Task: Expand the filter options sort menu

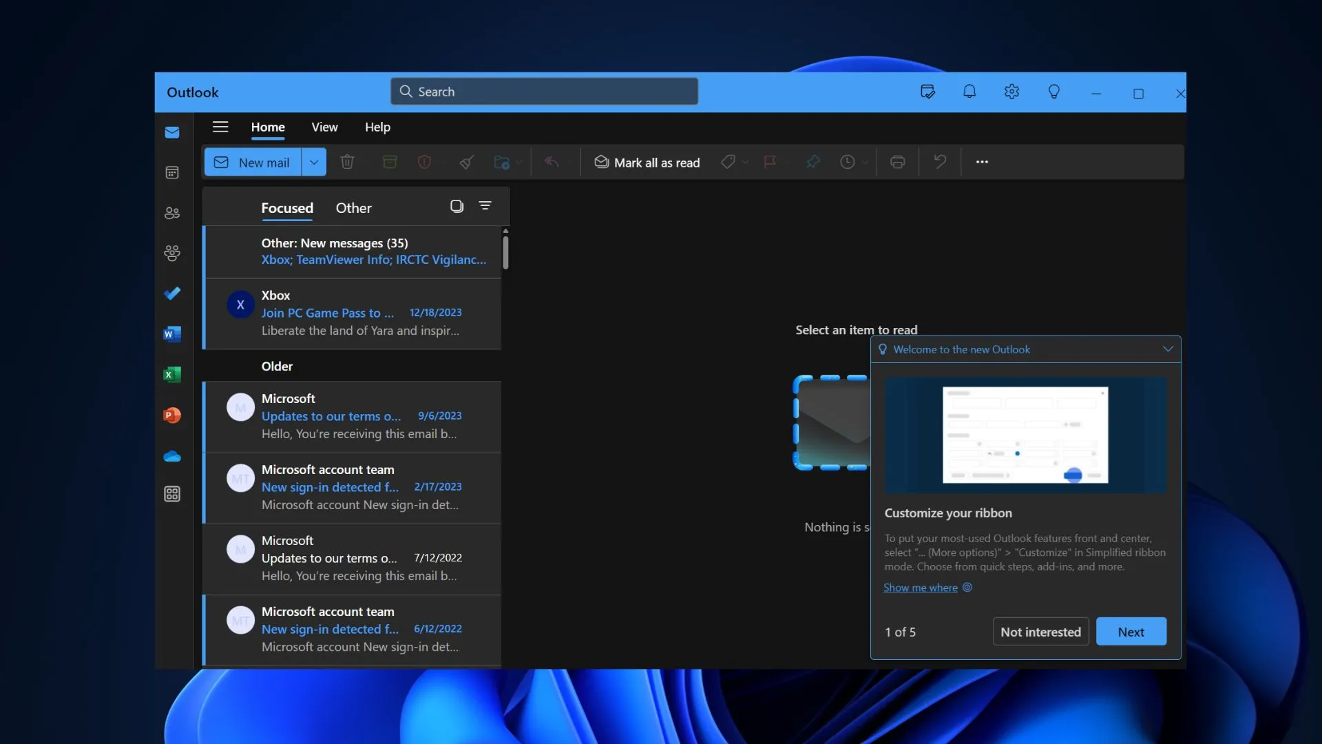Action: (484, 205)
